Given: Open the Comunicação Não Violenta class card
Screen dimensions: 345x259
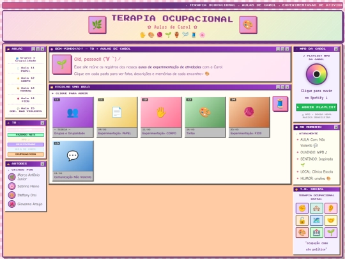Looking at the screenshot, I should 73,161.
